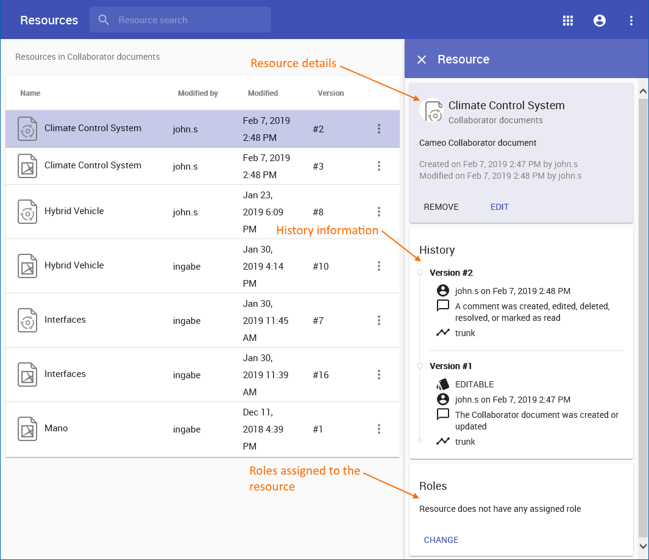The width and height of the screenshot is (649, 560).
Task: Sort table by Modified column header
Action: coord(263,93)
